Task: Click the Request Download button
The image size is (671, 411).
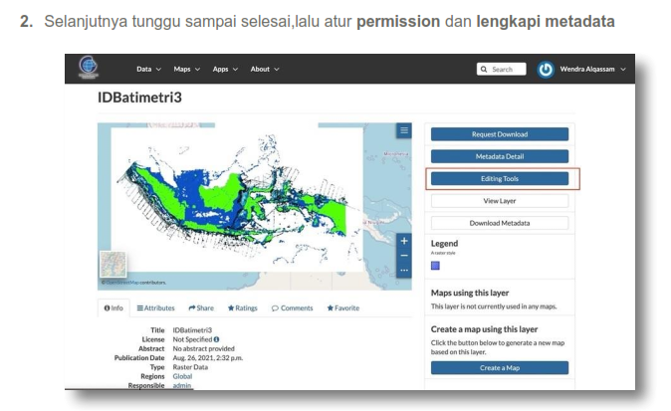Action: click(499, 133)
